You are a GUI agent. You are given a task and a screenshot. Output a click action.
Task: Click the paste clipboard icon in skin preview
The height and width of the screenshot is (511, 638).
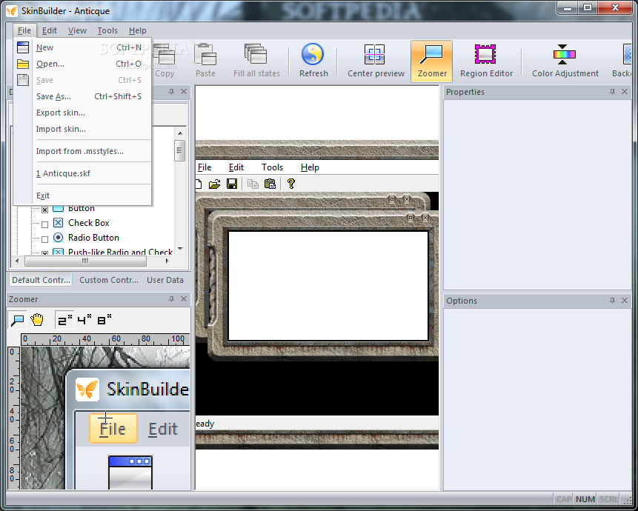(x=270, y=184)
